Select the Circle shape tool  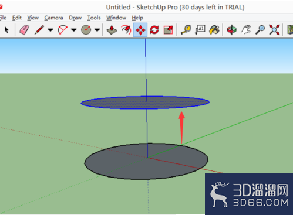[86, 30]
